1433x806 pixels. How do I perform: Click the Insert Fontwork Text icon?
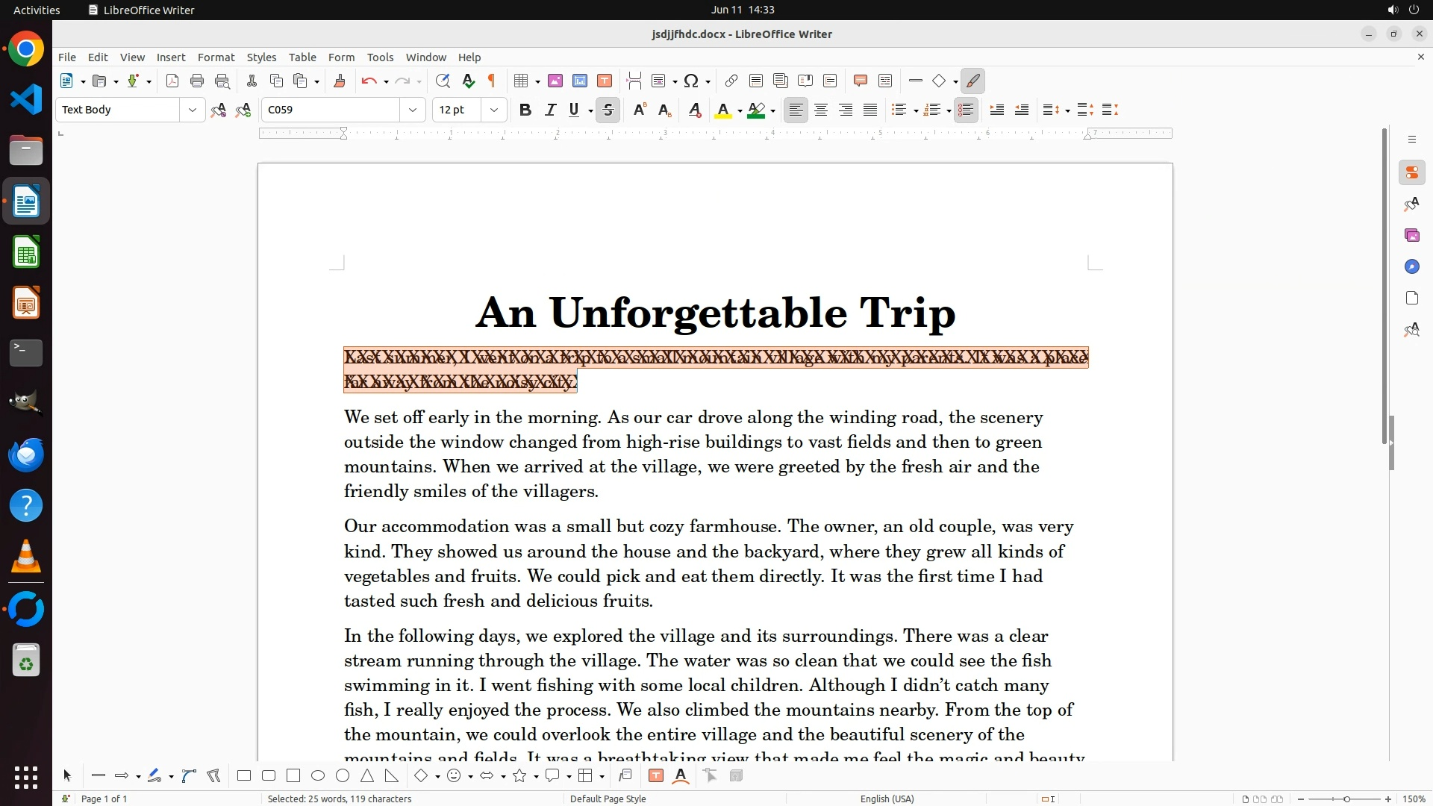point(681,776)
